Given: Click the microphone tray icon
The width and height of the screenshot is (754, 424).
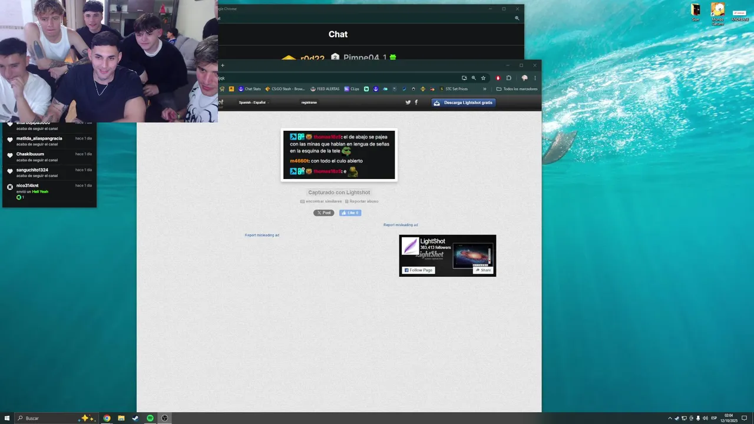Looking at the screenshot, I should pyautogui.click(x=698, y=418).
